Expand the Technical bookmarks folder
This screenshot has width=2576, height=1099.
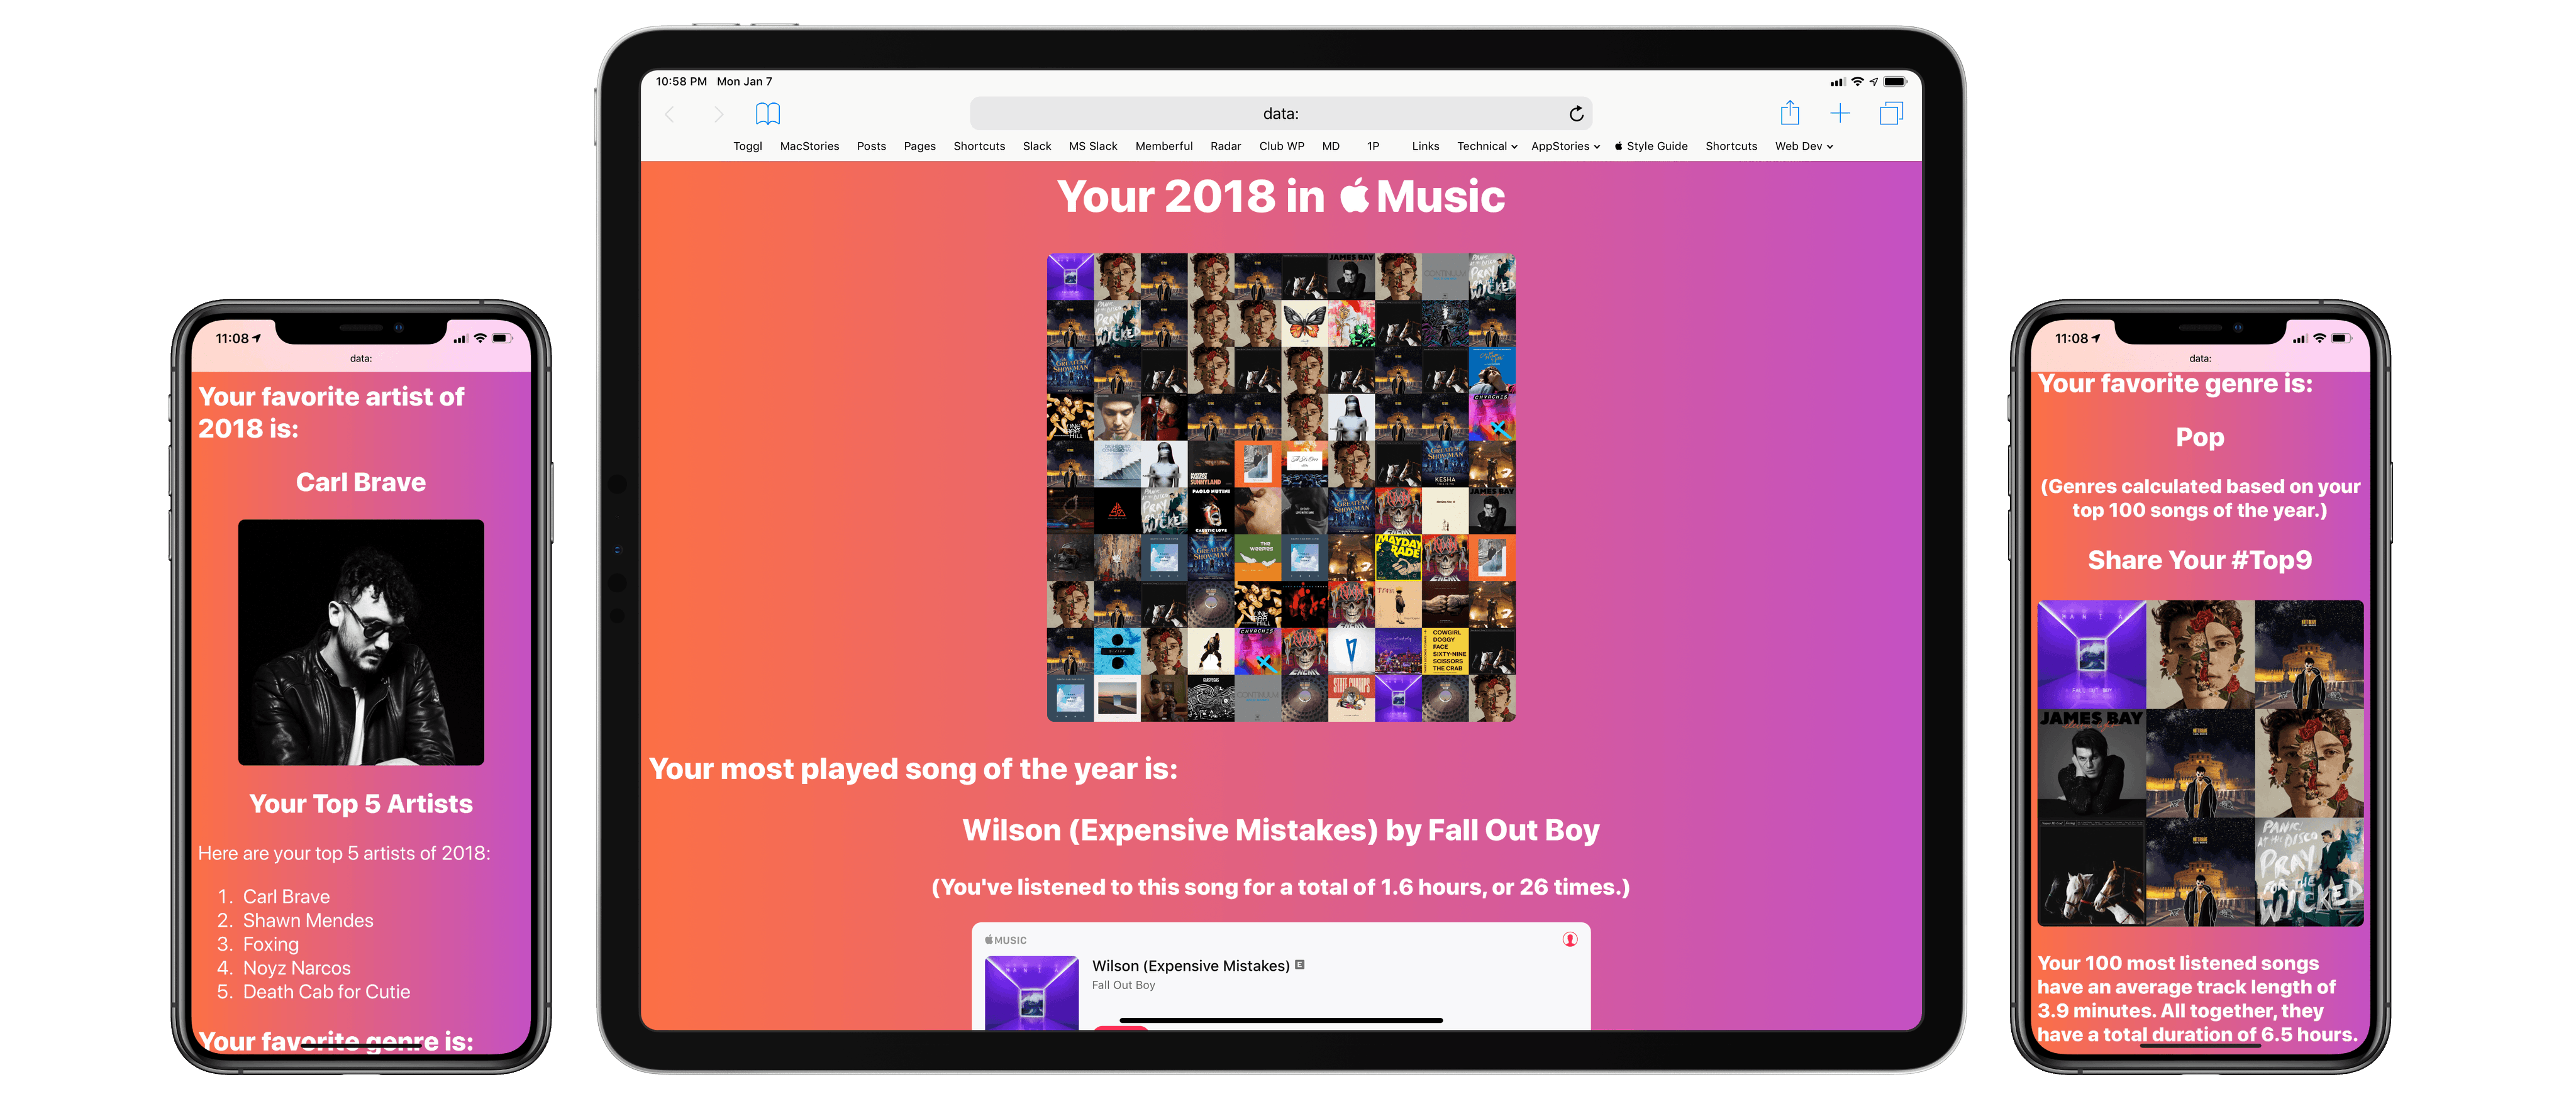[1487, 146]
